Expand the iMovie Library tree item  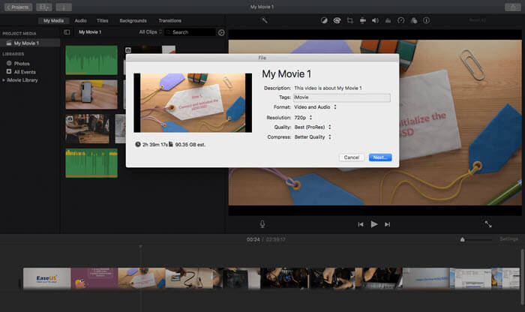coord(4,79)
